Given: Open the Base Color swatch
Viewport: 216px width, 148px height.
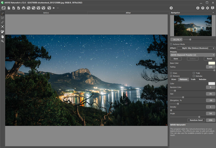Looking at the screenshot, I should point(212,63).
